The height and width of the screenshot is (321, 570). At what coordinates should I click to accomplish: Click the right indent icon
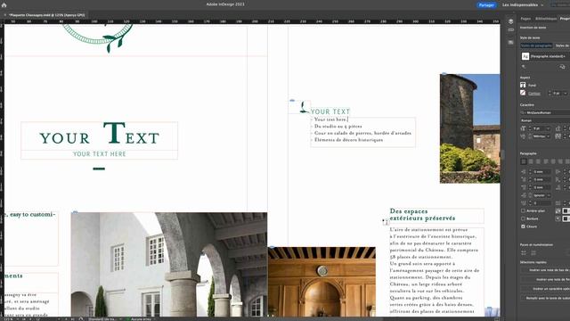[558, 172]
